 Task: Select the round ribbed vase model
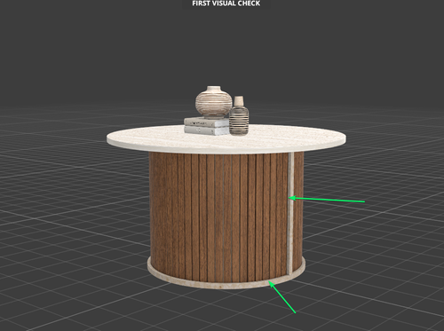click(x=213, y=102)
